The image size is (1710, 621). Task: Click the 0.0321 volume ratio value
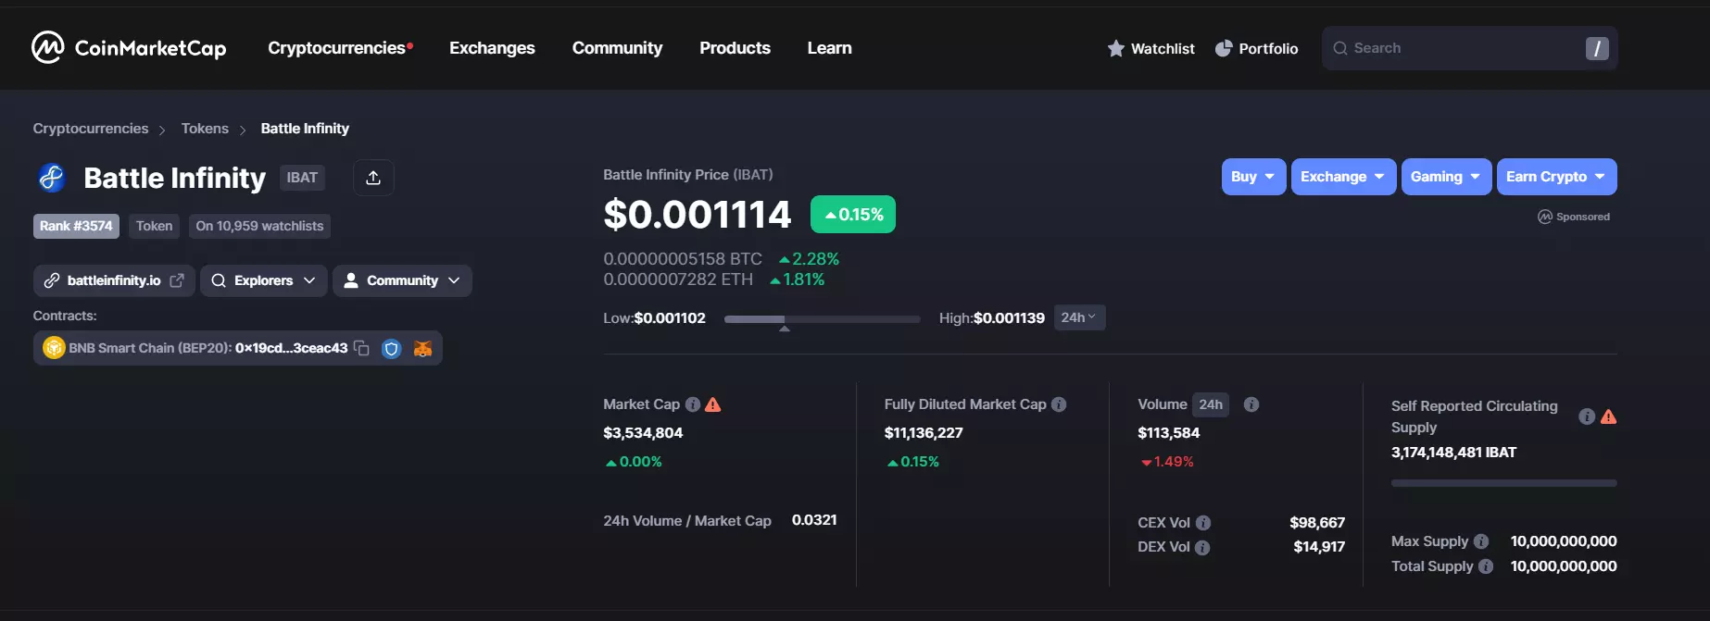814,520
